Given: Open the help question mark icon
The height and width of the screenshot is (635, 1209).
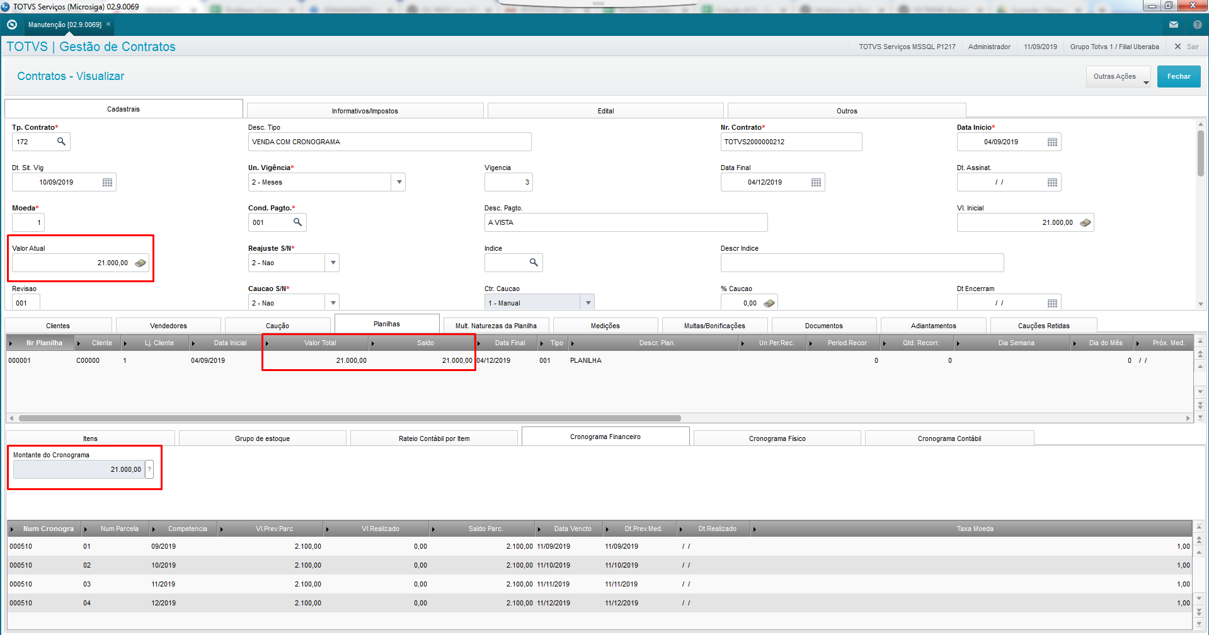Looking at the screenshot, I should click(1198, 25).
